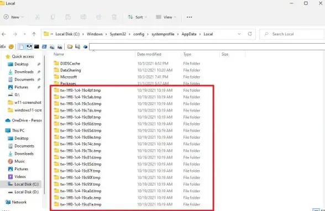Select Network in navigation pane
The height and width of the screenshot is (211, 325).
16,202
